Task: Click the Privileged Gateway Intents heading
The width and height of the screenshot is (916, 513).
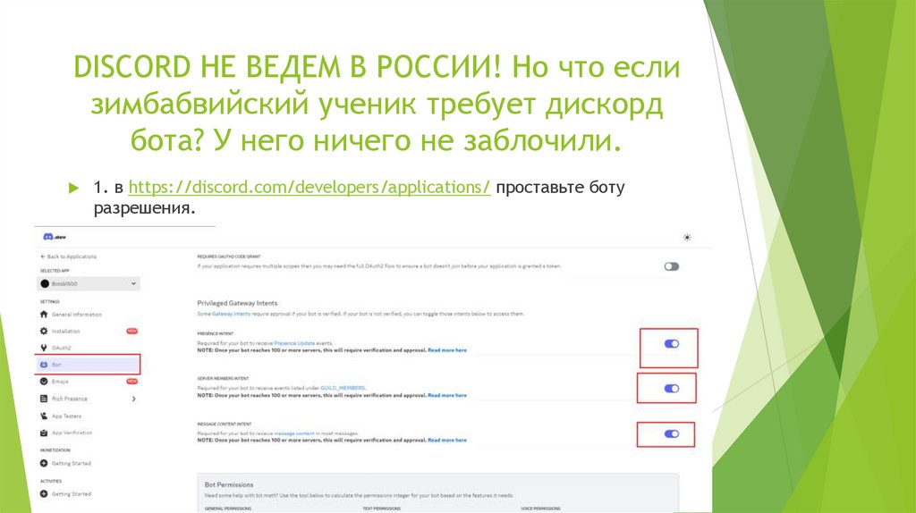Action: pyautogui.click(x=237, y=303)
